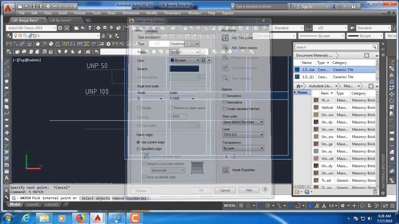Viewport: 399px width, 224px height.
Task: Check Default to boundary extents checkbox
Action: tap(144, 164)
